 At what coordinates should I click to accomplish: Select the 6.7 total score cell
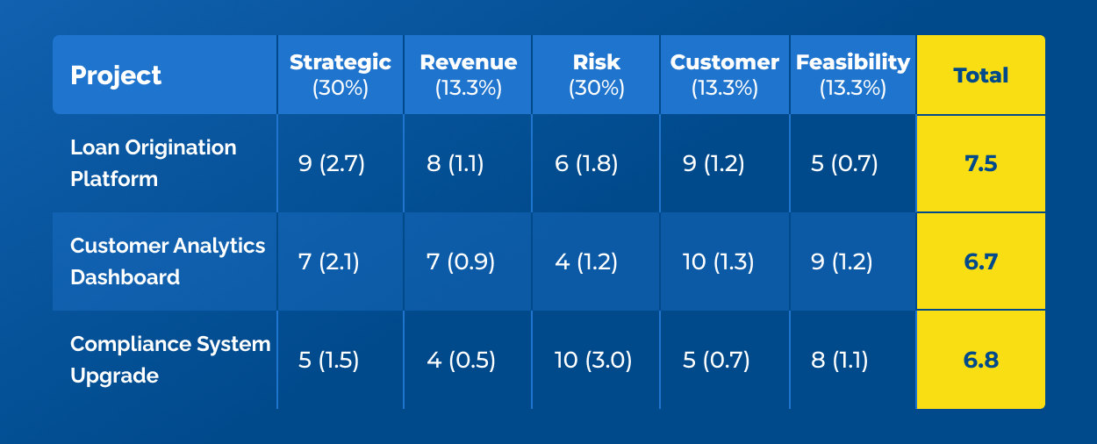pyautogui.click(x=980, y=262)
